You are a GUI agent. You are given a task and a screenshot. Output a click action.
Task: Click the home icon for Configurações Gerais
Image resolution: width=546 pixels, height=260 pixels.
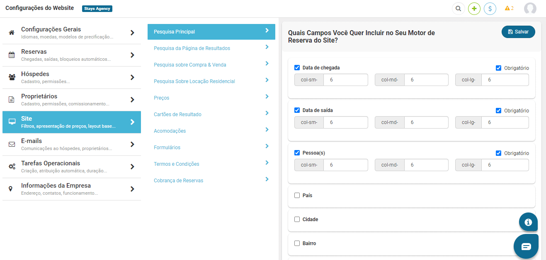pyautogui.click(x=12, y=33)
